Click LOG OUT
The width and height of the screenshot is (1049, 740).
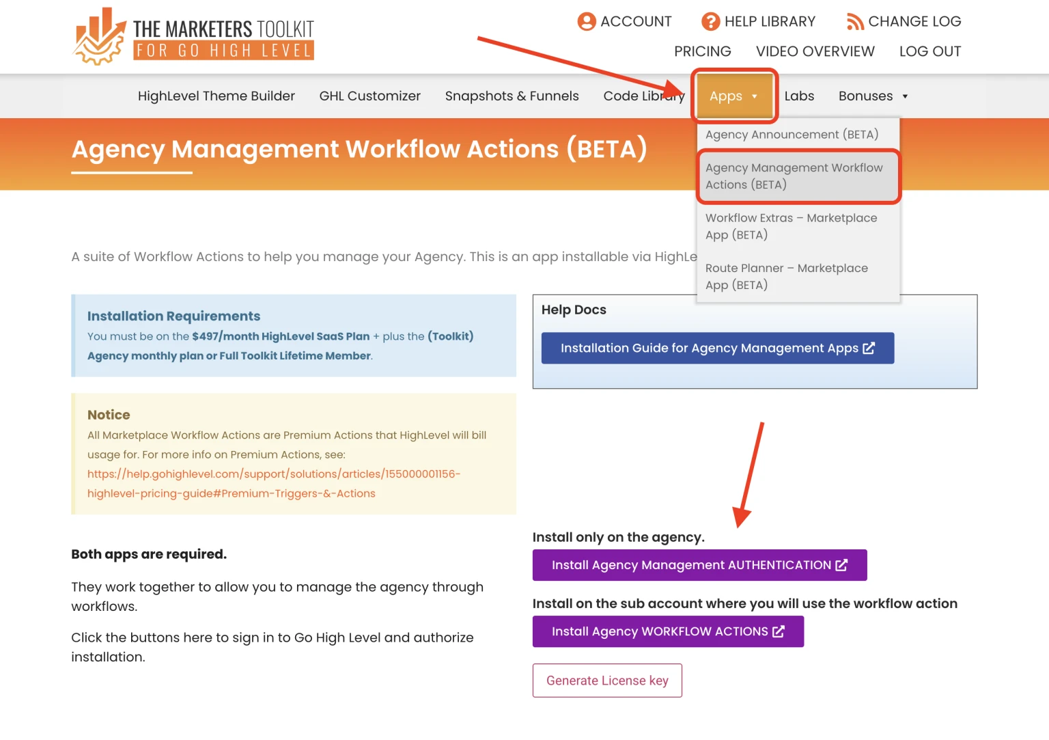[x=929, y=51]
